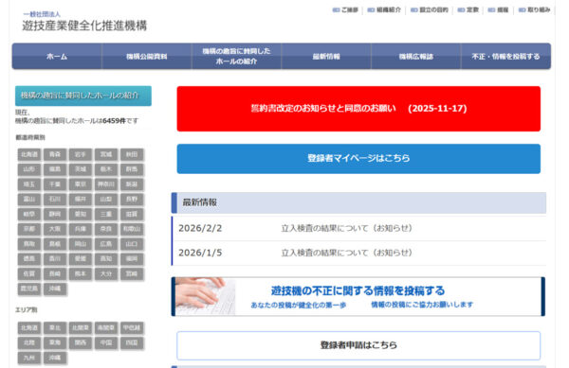
Task: Select the 神奈川 prefecture button
Action: tap(106, 184)
